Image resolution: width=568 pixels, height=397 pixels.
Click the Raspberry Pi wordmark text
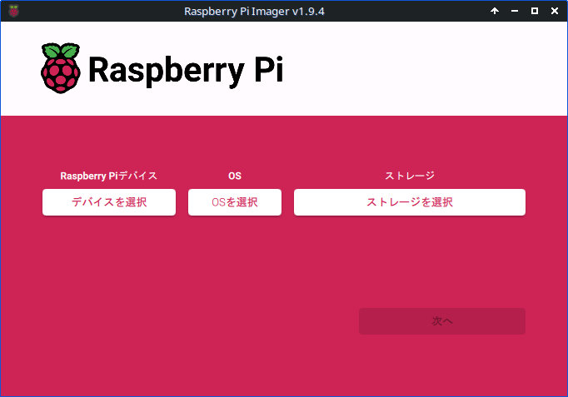pos(185,70)
